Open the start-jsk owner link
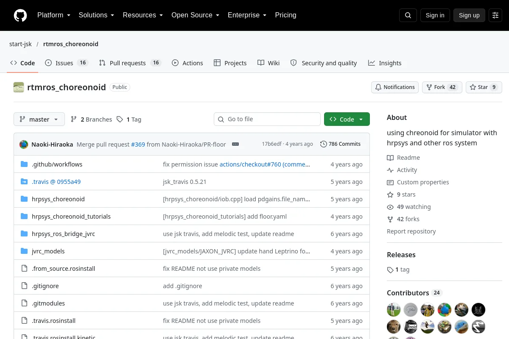Viewport: 509px width, 339px height. pos(20,44)
